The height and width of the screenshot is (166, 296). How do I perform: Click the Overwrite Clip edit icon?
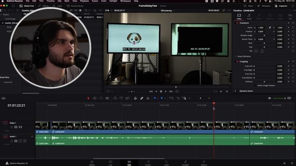coord(121,98)
